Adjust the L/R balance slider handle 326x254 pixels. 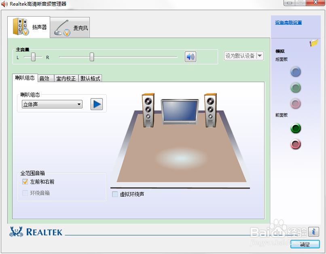tap(33, 57)
